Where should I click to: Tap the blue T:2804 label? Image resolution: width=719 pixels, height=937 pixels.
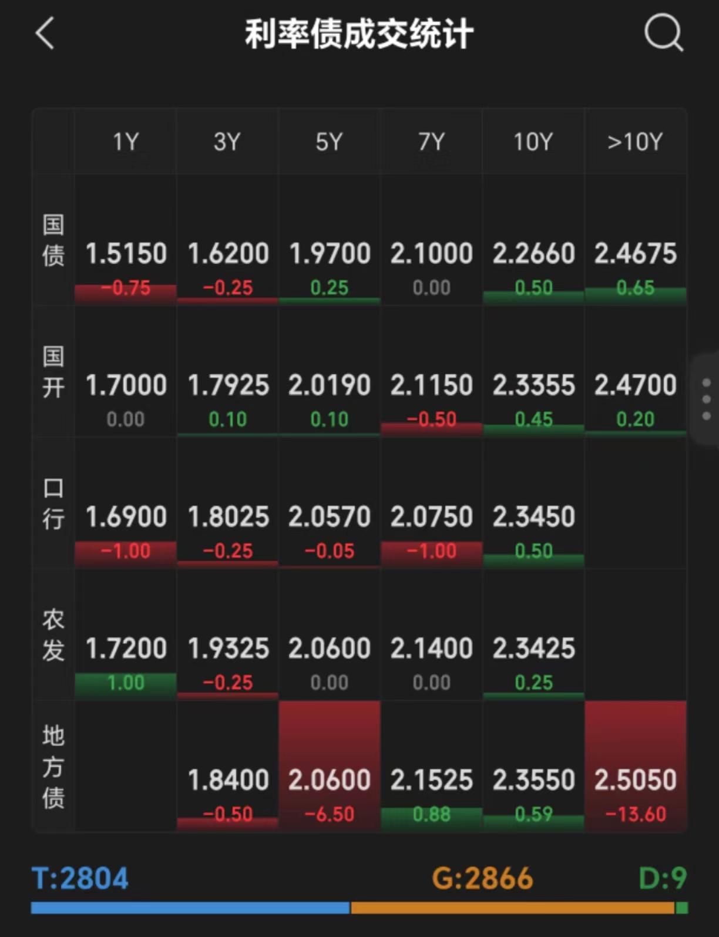pos(80,878)
